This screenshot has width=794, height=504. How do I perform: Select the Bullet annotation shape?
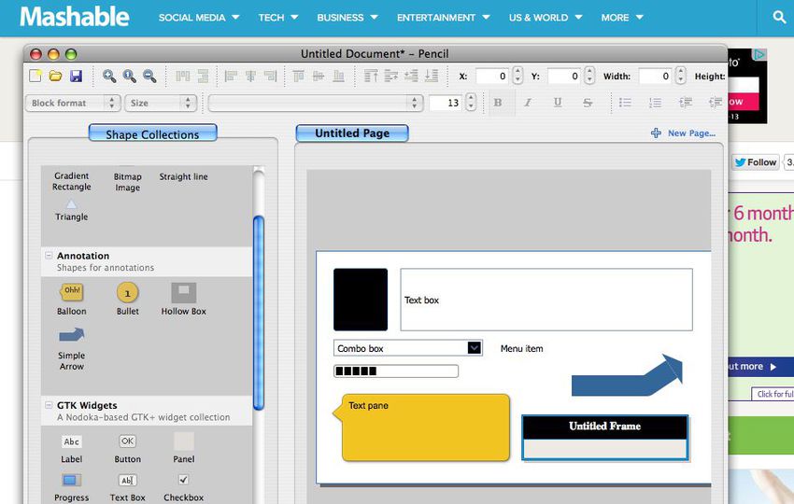[x=128, y=293]
